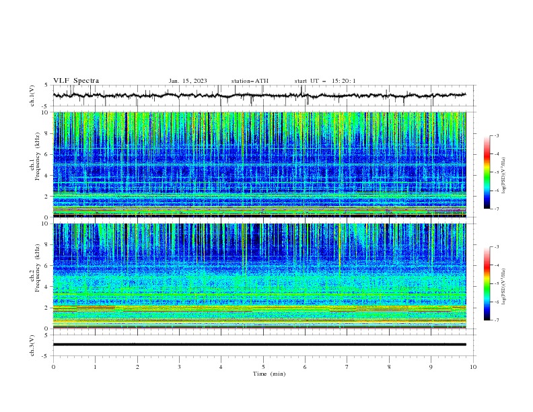Click the ch.1 color bar "log(PSD)(V²/Hz)" label
This screenshot has width=533, height=412.
pyautogui.click(x=504, y=176)
